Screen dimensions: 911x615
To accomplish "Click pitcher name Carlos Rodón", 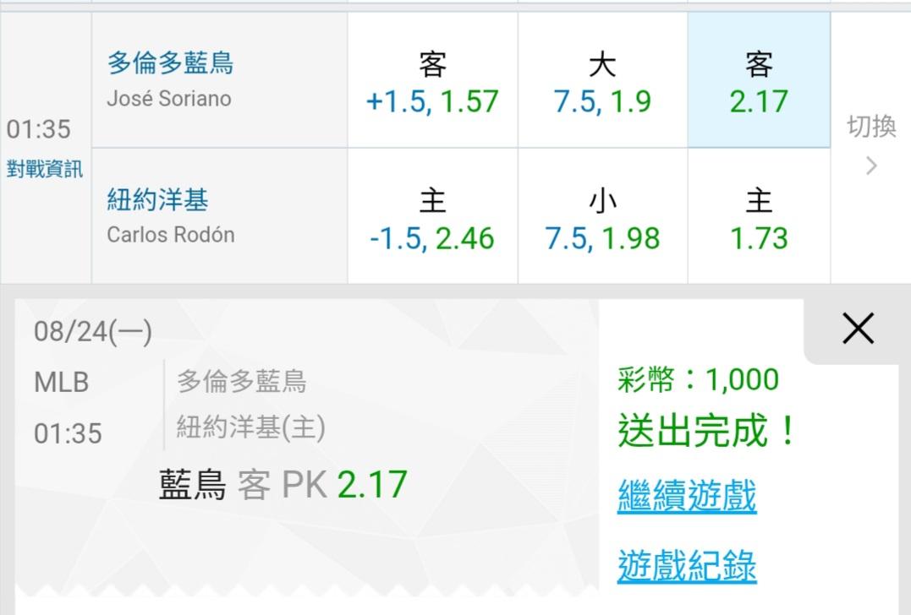I will tap(171, 235).
